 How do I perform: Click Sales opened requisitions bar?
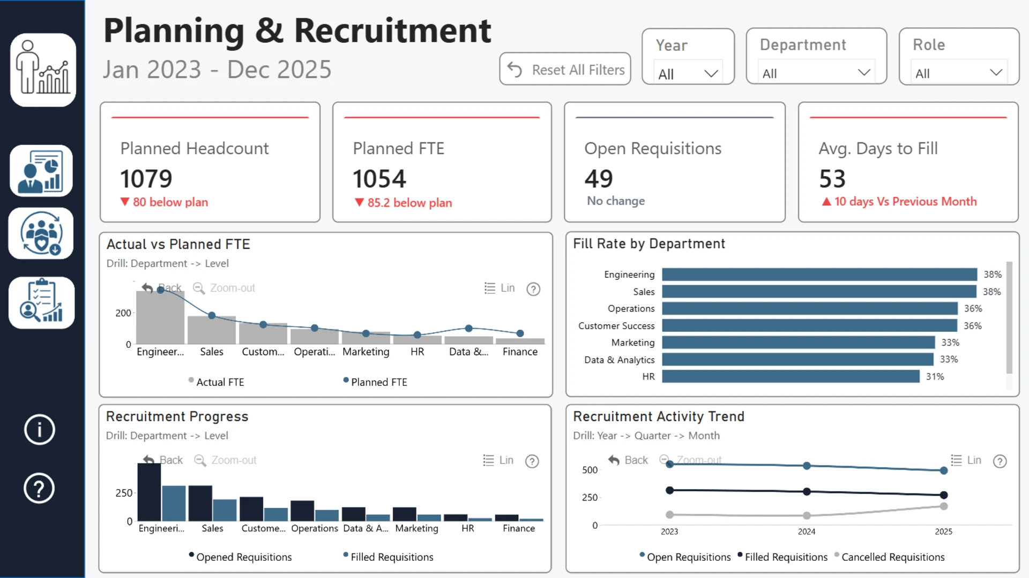click(x=200, y=503)
